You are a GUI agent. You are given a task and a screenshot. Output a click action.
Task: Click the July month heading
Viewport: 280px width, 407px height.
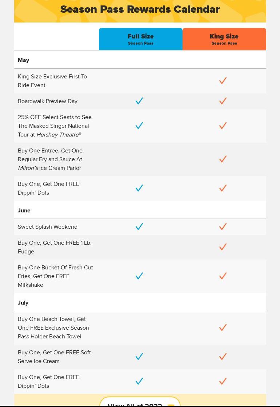[x=23, y=303]
